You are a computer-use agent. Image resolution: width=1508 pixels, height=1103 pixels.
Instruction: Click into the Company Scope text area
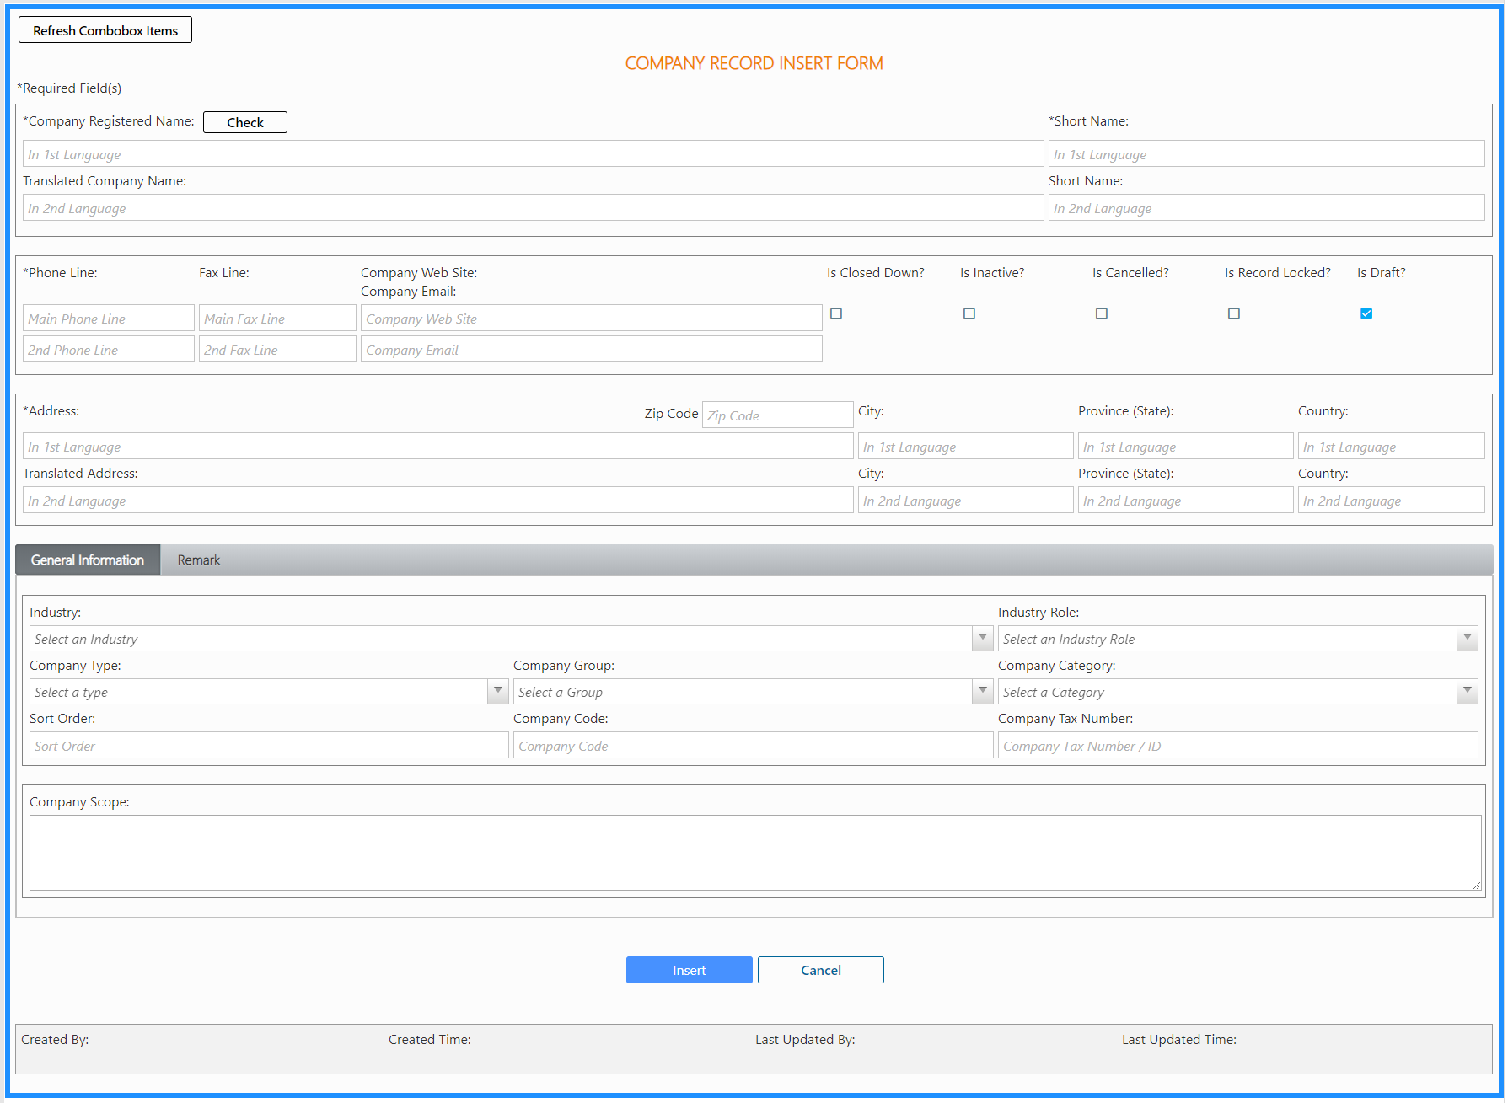point(754,852)
